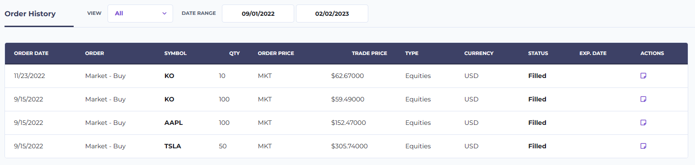
Task: Open note icon for KO 100-share order
Action: 643,99
